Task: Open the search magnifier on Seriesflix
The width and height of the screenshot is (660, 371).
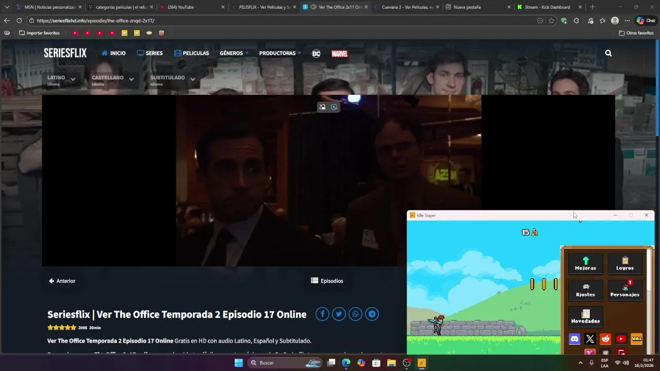Action: click(x=608, y=53)
